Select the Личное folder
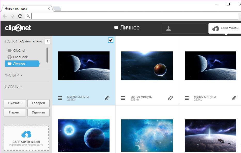The width and height of the screenshot is (241, 153). pyautogui.click(x=22, y=64)
